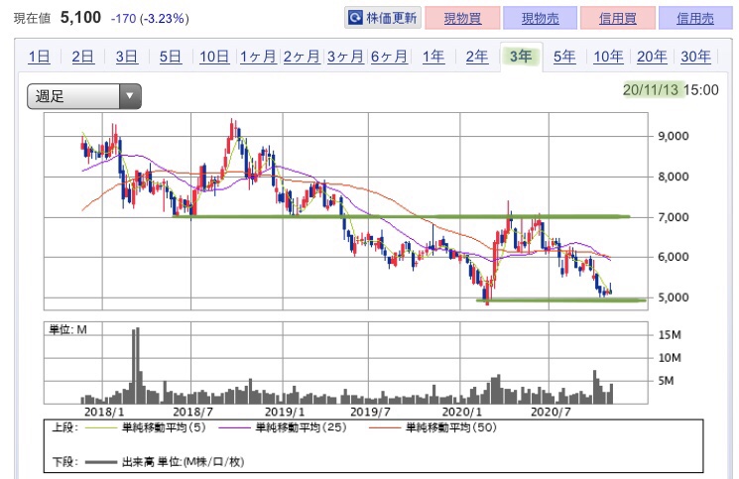Image resolution: width=739 pixels, height=479 pixels.
Task: Click the 2018/7 date axis label
Action: (x=193, y=412)
